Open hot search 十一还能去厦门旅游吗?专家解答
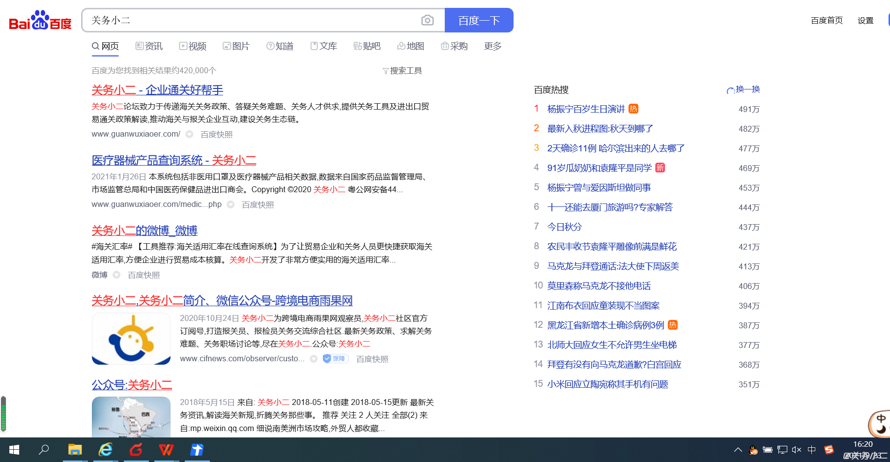This screenshot has height=462, width=890. point(610,207)
